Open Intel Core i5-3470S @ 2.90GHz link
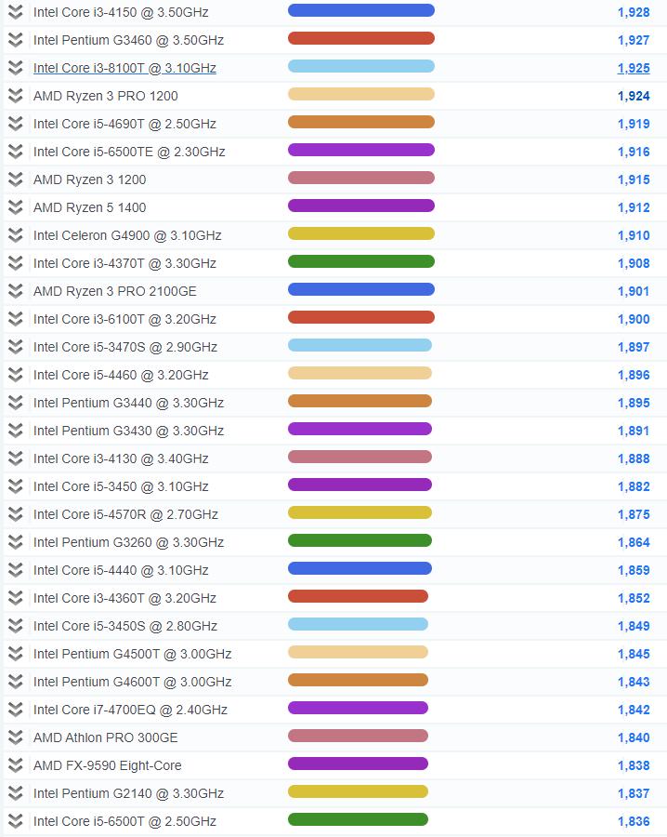The image size is (667, 837). point(125,347)
